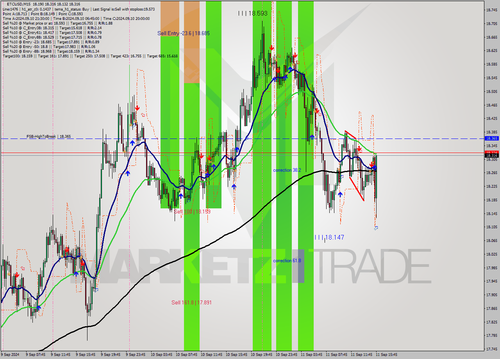Click the lower red trendline near 11 Sep 11:45
500x359 pixels.
[x=357, y=189]
